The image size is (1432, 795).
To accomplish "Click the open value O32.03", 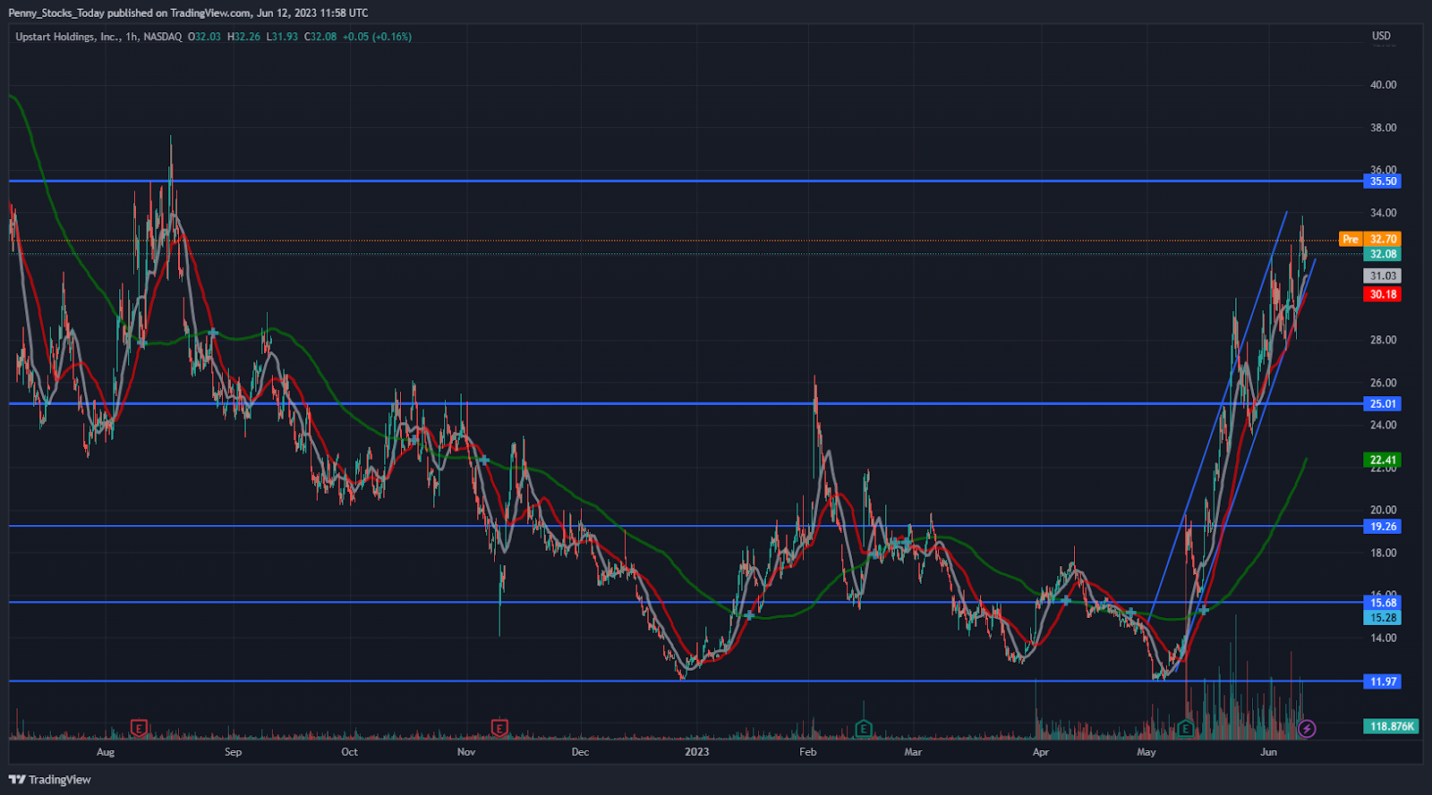I will [204, 37].
